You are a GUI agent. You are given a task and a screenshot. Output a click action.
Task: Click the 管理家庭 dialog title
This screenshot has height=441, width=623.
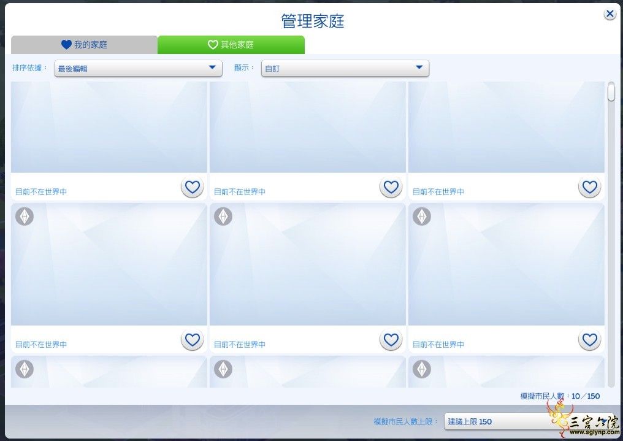click(x=313, y=21)
